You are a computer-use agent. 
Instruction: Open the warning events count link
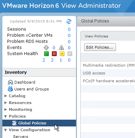click(x=69, y=48)
